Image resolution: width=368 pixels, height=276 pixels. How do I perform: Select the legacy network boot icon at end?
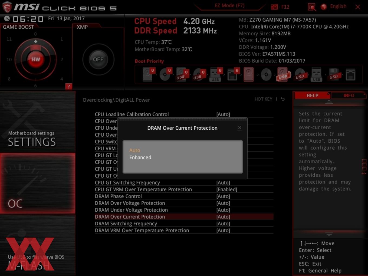click(x=350, y=74)
